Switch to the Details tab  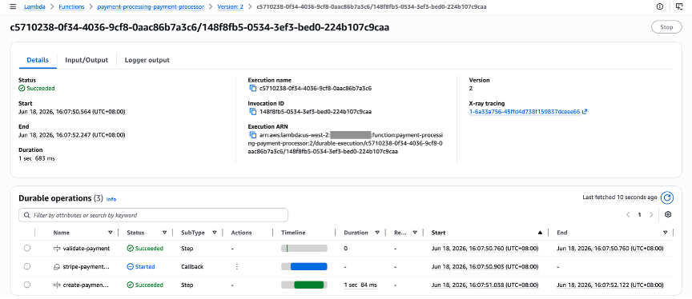click(38, 60)
